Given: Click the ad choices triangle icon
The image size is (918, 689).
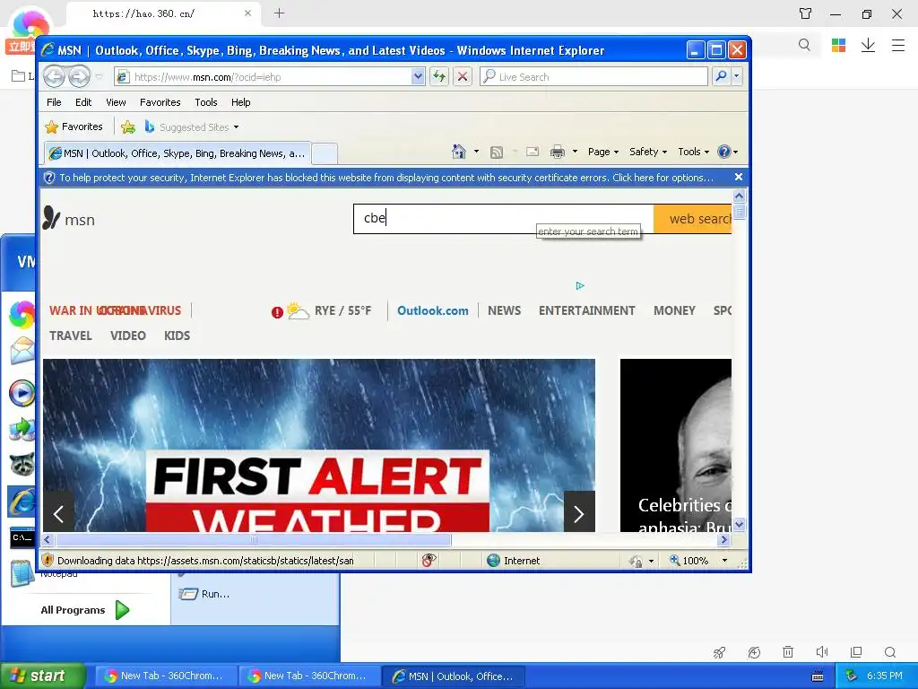Looking at the screenshot, I should click(580, 286).
